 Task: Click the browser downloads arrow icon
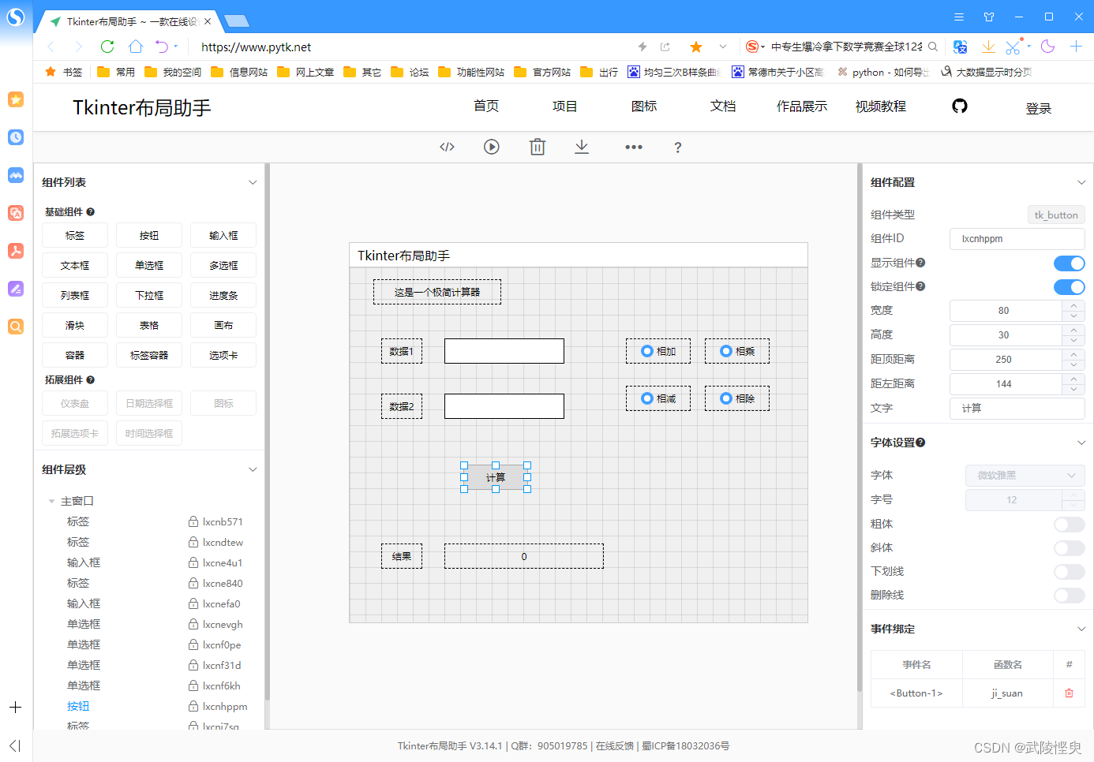point(988,47)
